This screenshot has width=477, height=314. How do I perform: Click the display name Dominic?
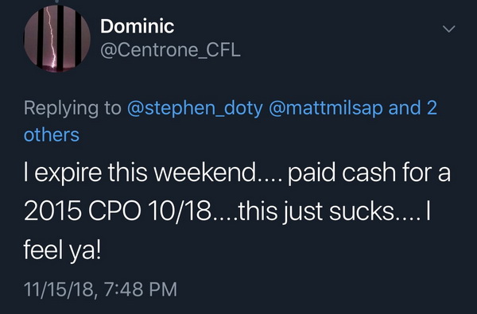pos(138,26)
